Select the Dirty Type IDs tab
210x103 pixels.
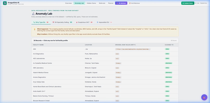[41, 22]
